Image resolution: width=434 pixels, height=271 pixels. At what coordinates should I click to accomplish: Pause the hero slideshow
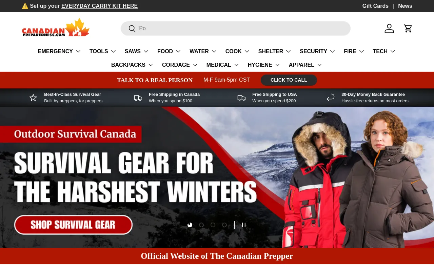click(244, 225)
